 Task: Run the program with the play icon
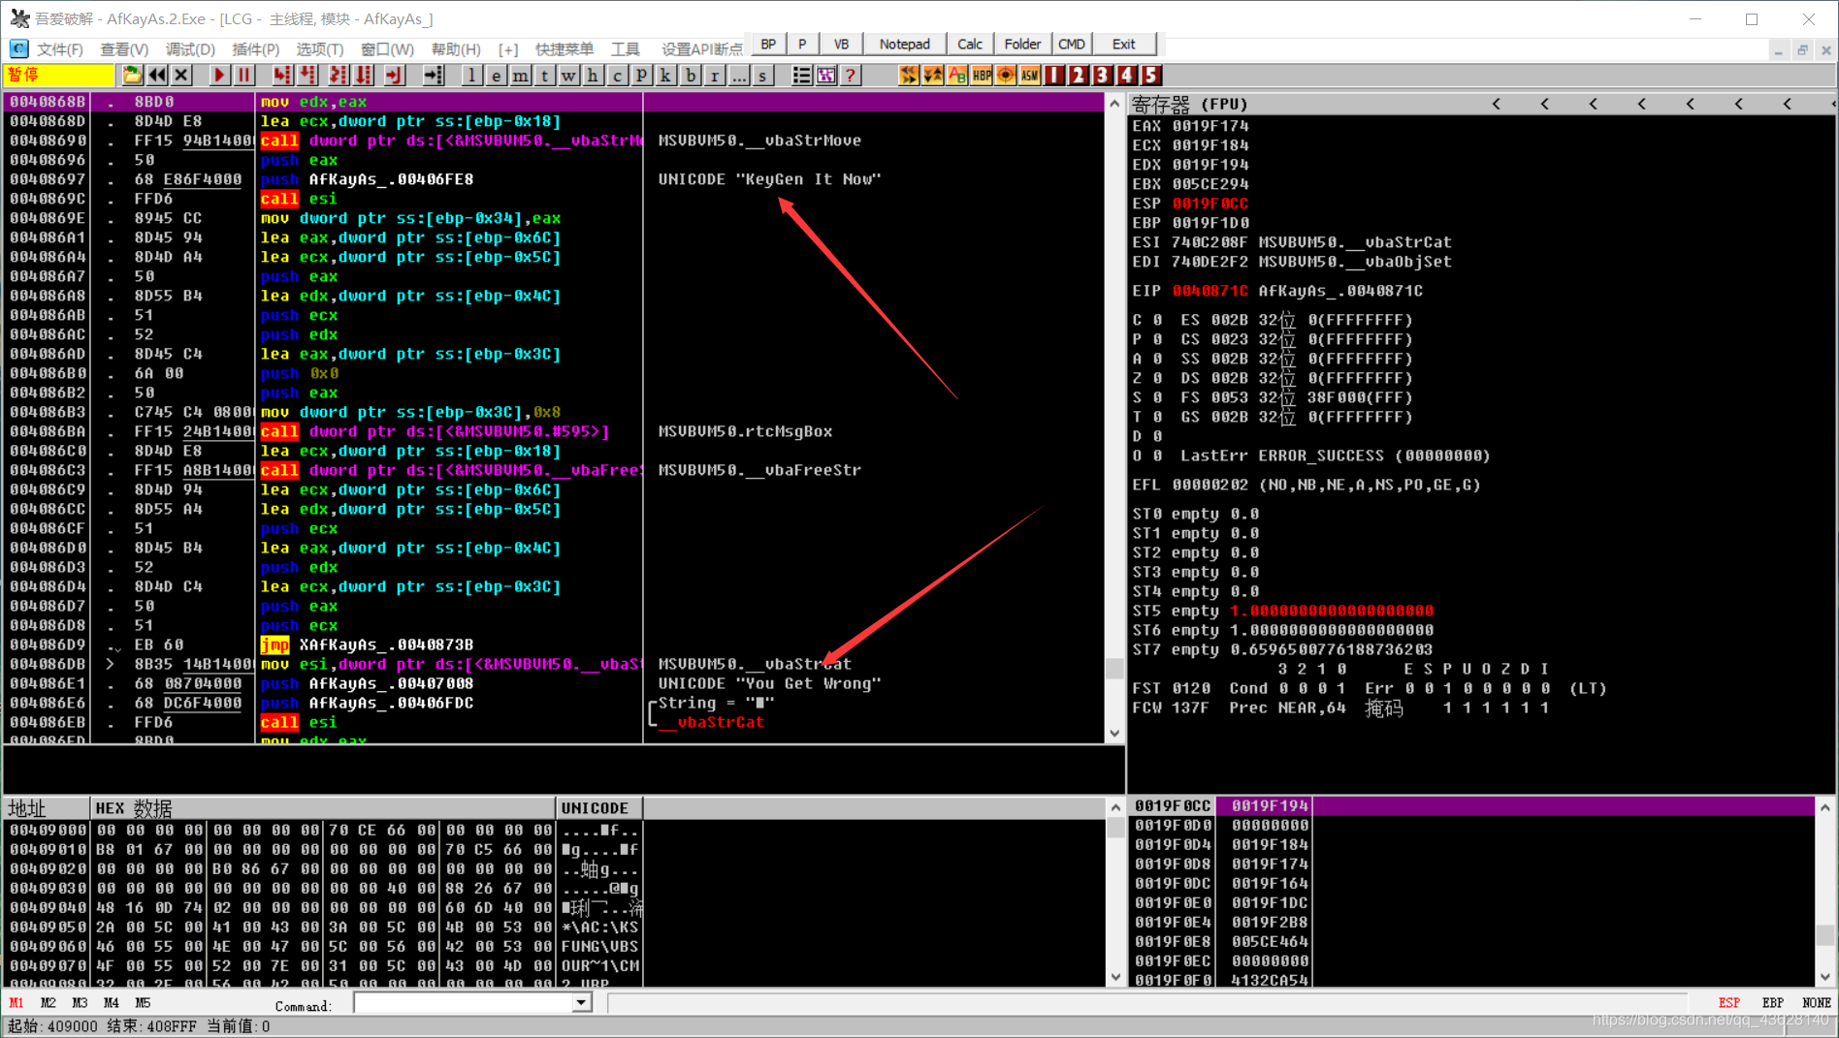219,76
